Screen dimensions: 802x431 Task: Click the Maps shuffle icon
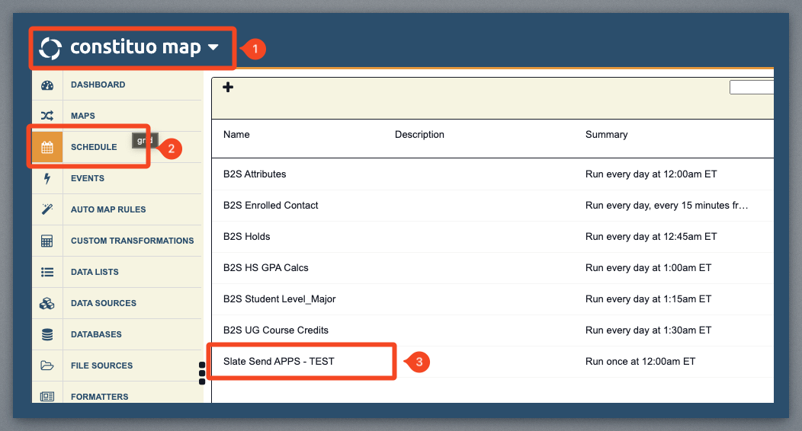pyautogui.click(x=47, y=117)
